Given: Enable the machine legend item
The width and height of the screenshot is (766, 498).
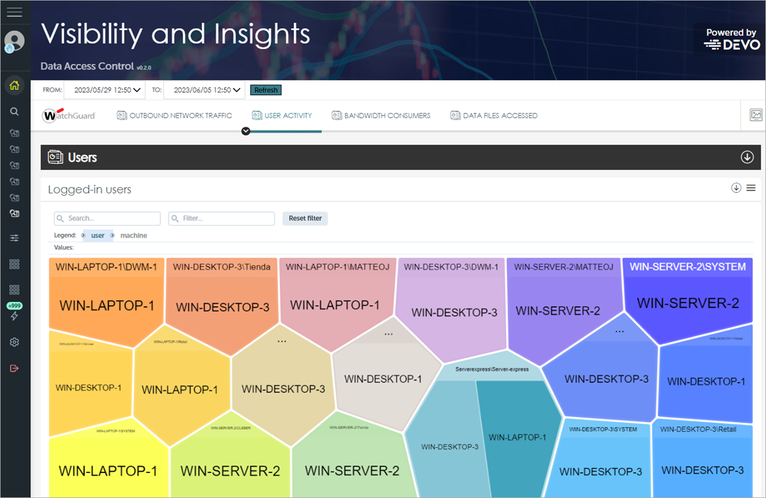Looking at the screenshot, I should 133,236.
